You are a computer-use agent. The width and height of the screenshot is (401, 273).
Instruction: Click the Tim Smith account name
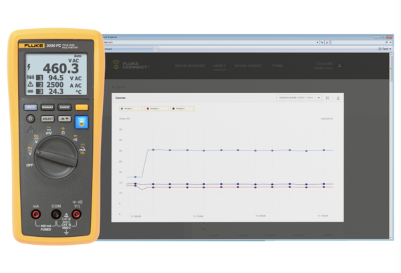pyautogui.click(x=324, y=64)
